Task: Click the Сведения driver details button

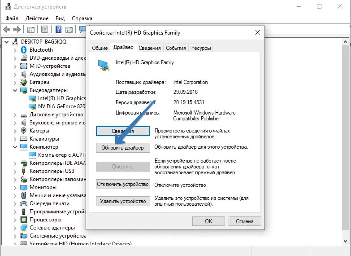Action: click(123, 131)
